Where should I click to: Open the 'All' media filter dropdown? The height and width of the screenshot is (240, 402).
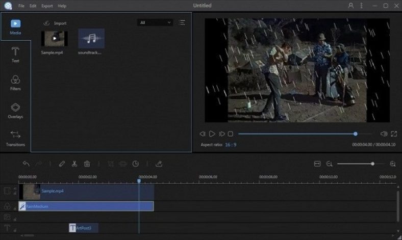tap(155, 23)
